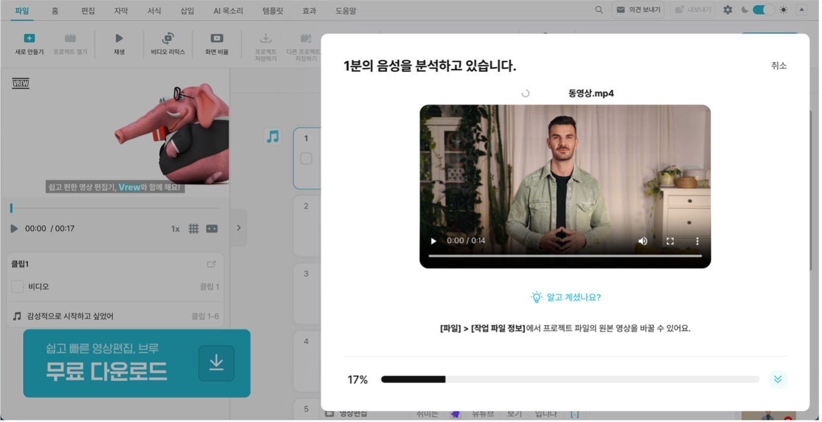Play the preview at 00:00 / 00:17
Image resolution: width=822 pixels, height=422 pixels.
[x=14, y=229]
